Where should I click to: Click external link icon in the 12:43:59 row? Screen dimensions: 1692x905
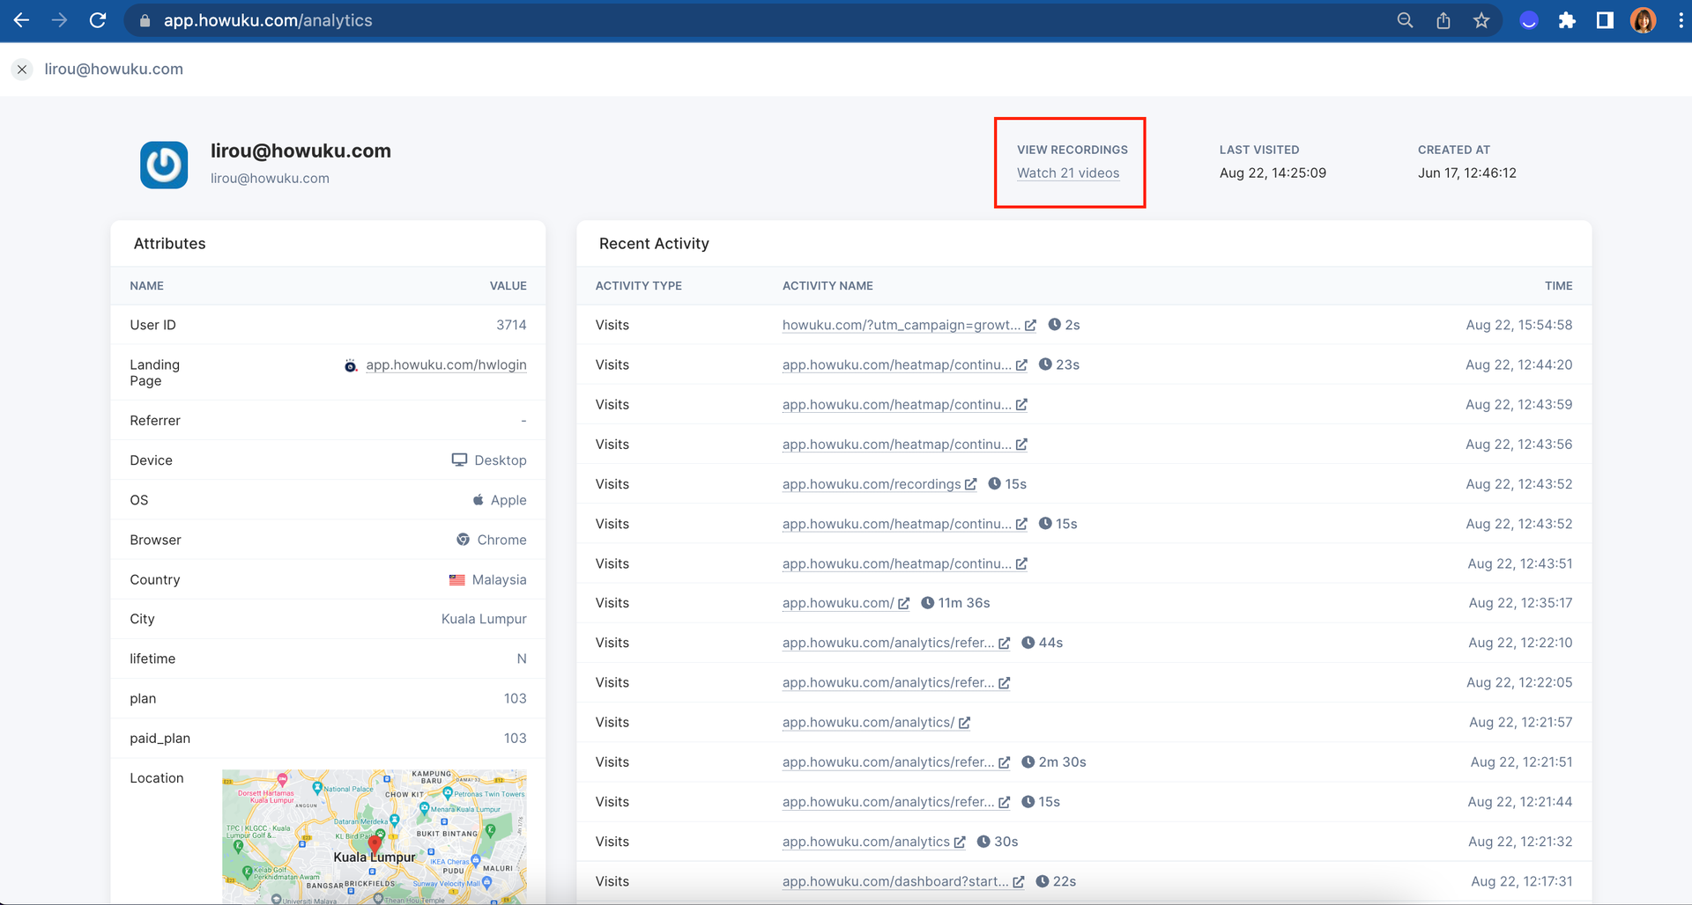coord(1021,405)
